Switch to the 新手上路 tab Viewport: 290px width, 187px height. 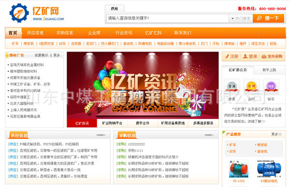(269, 70)
